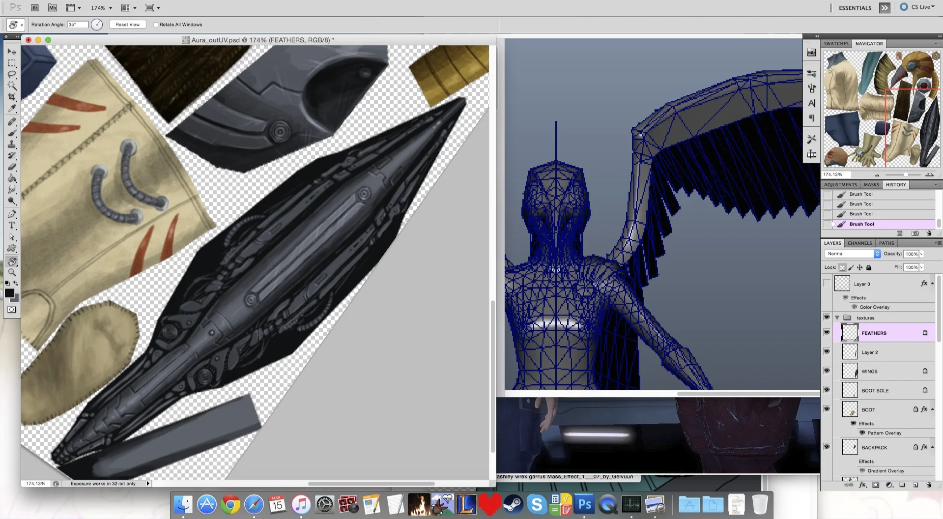943x519 pixels.
Task: Delete layer using trash icon in Layers panel
Action: [x=928, y=485]
